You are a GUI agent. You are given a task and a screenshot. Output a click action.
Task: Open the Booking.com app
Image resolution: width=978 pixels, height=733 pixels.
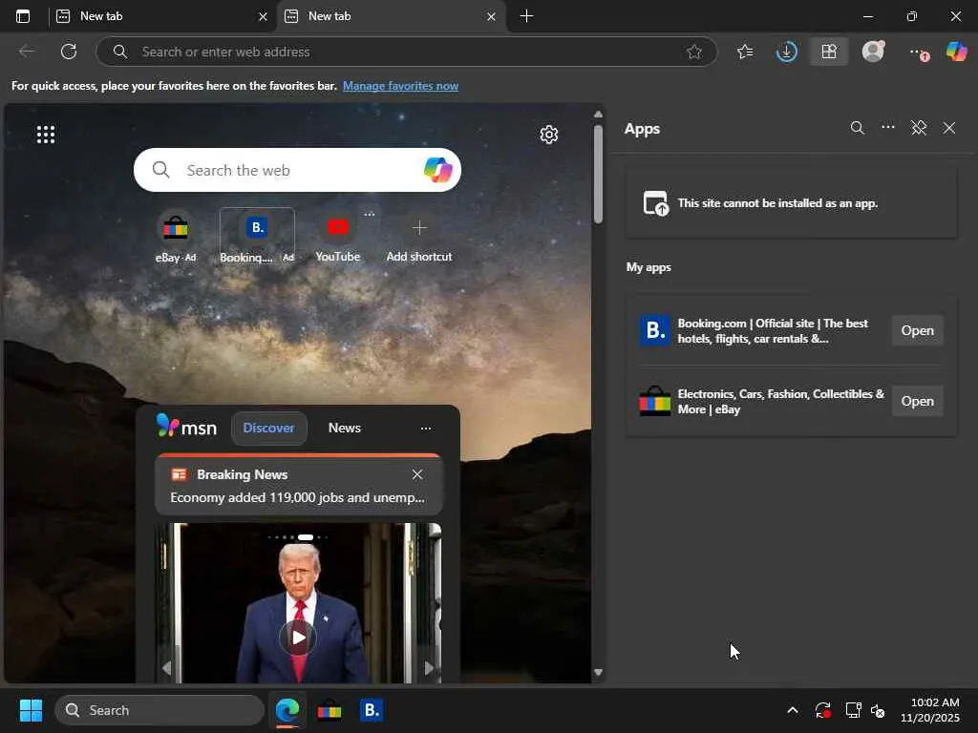917,330
